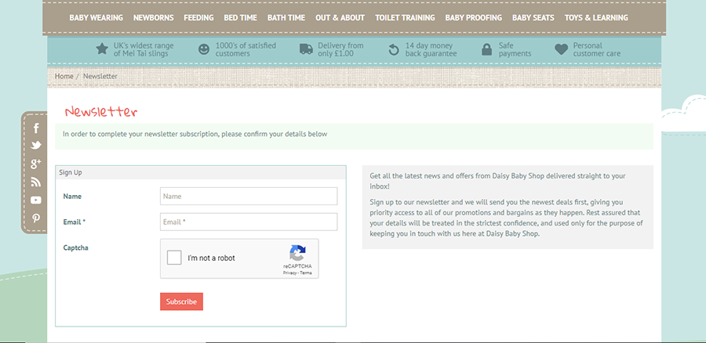706x343 pixels.
Task: Open the Feeding menu
Action: [198, 17]
